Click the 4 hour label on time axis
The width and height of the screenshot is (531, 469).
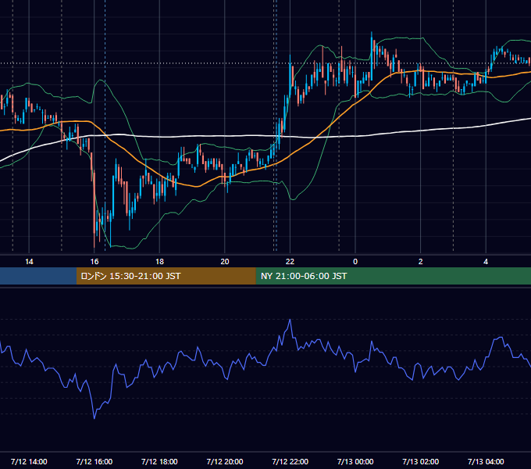pyautogui.click(x=486, y=262)
